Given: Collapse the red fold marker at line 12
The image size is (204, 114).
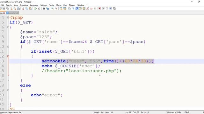Looking at the screenshot, I should pyautogui.click(x=8, y=56).
